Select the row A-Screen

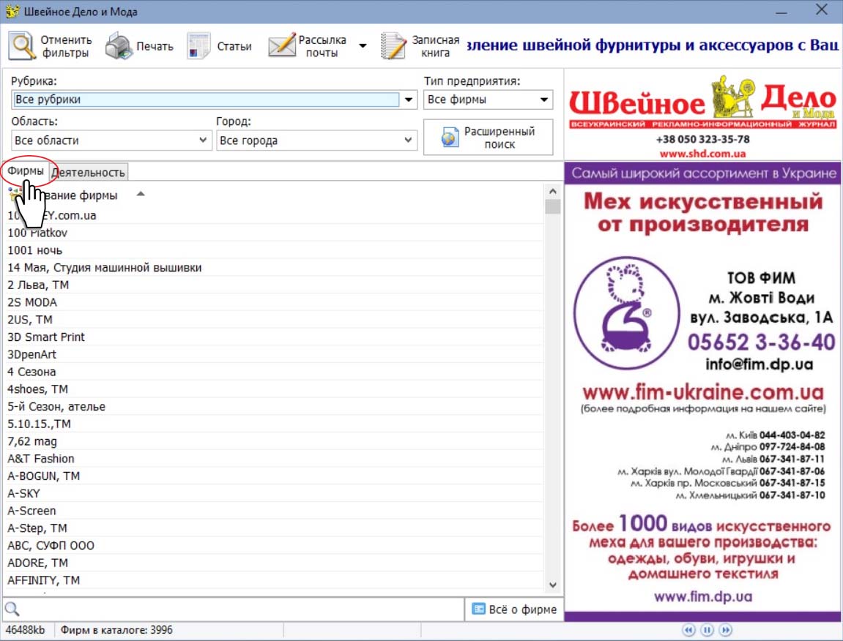pos(274,511)
